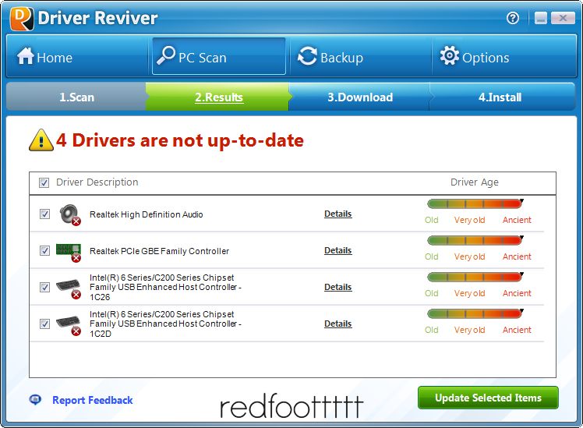
Task: Click the Realtek PCIe network card icon
Action: click(69, 252)
